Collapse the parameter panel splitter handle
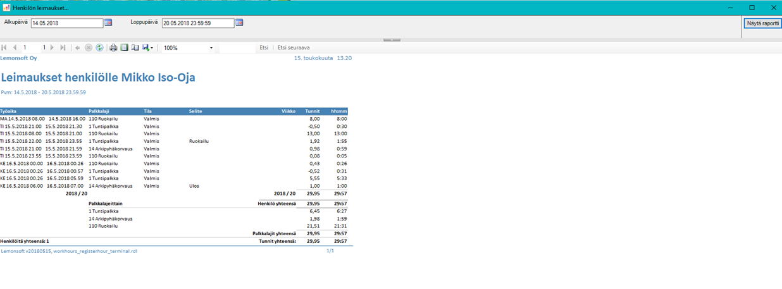 (392, 40)
